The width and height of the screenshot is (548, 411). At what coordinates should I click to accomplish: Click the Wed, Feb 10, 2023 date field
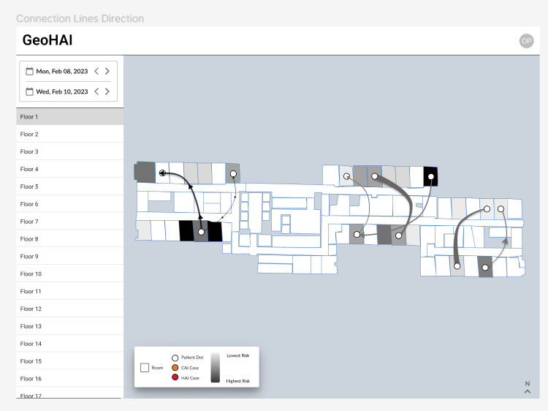(62, 91)
